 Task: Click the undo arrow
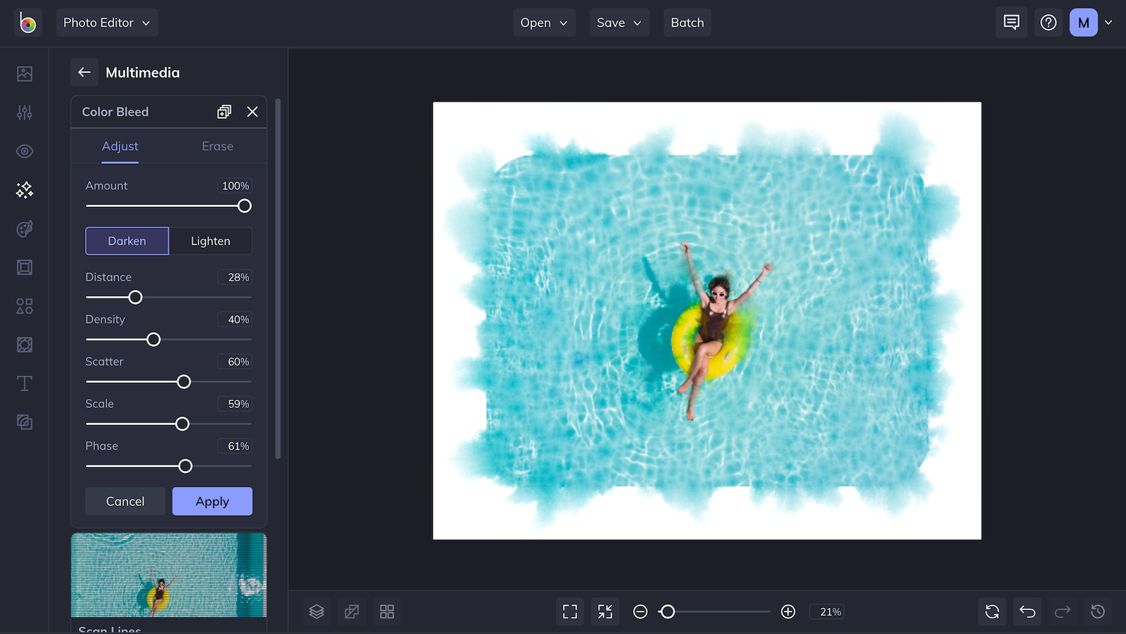tap(1027, 611)
